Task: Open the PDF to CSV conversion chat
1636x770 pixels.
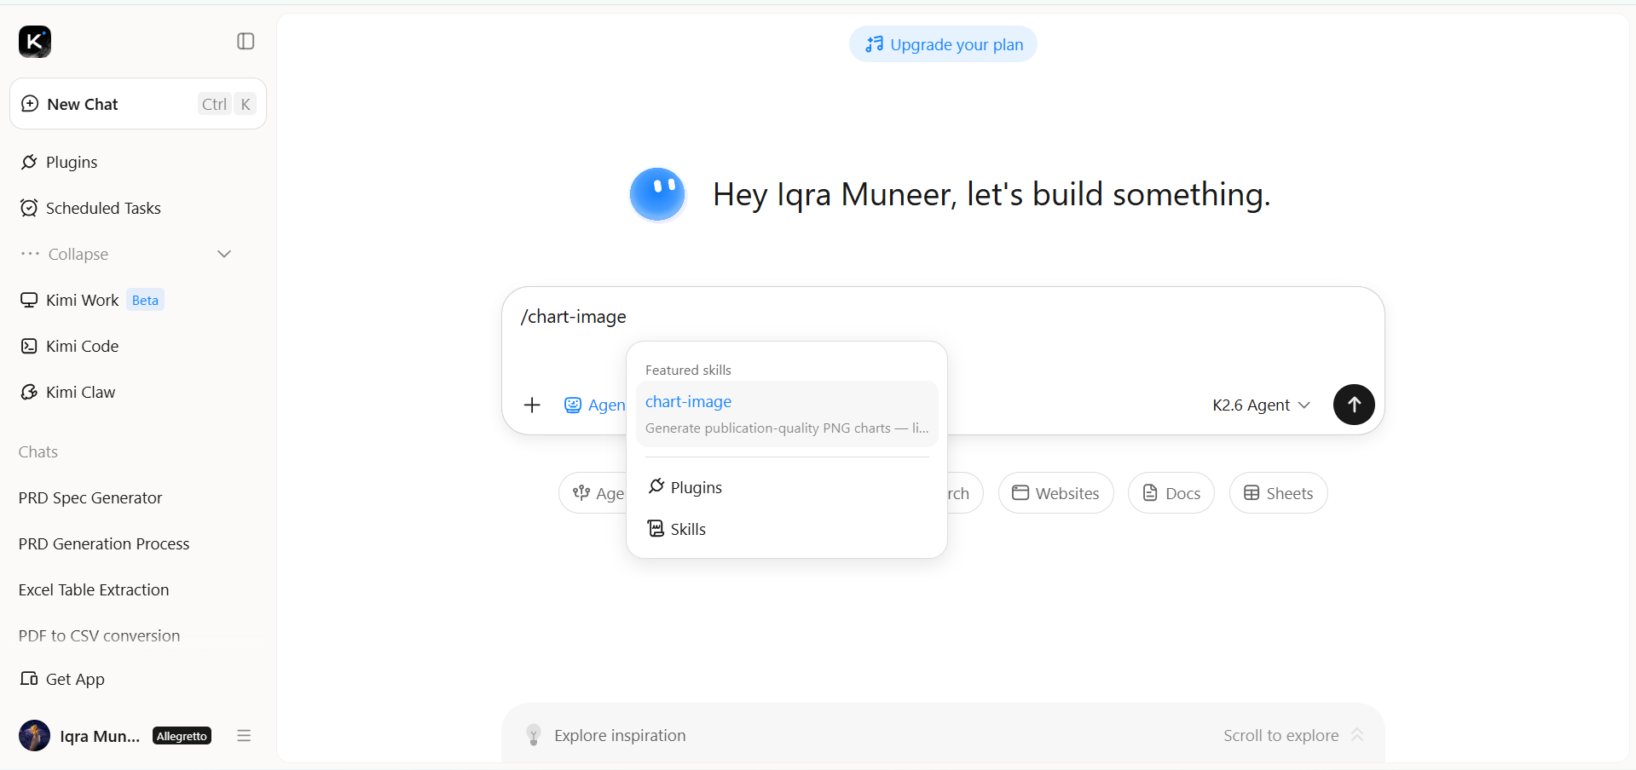Action: pyautogui.click(x=99, y=635)
